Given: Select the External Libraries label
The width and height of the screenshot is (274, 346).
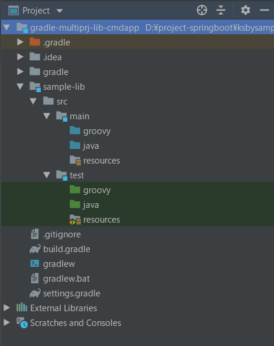Looking at the screenshot, I should click(x=64, y=308).
